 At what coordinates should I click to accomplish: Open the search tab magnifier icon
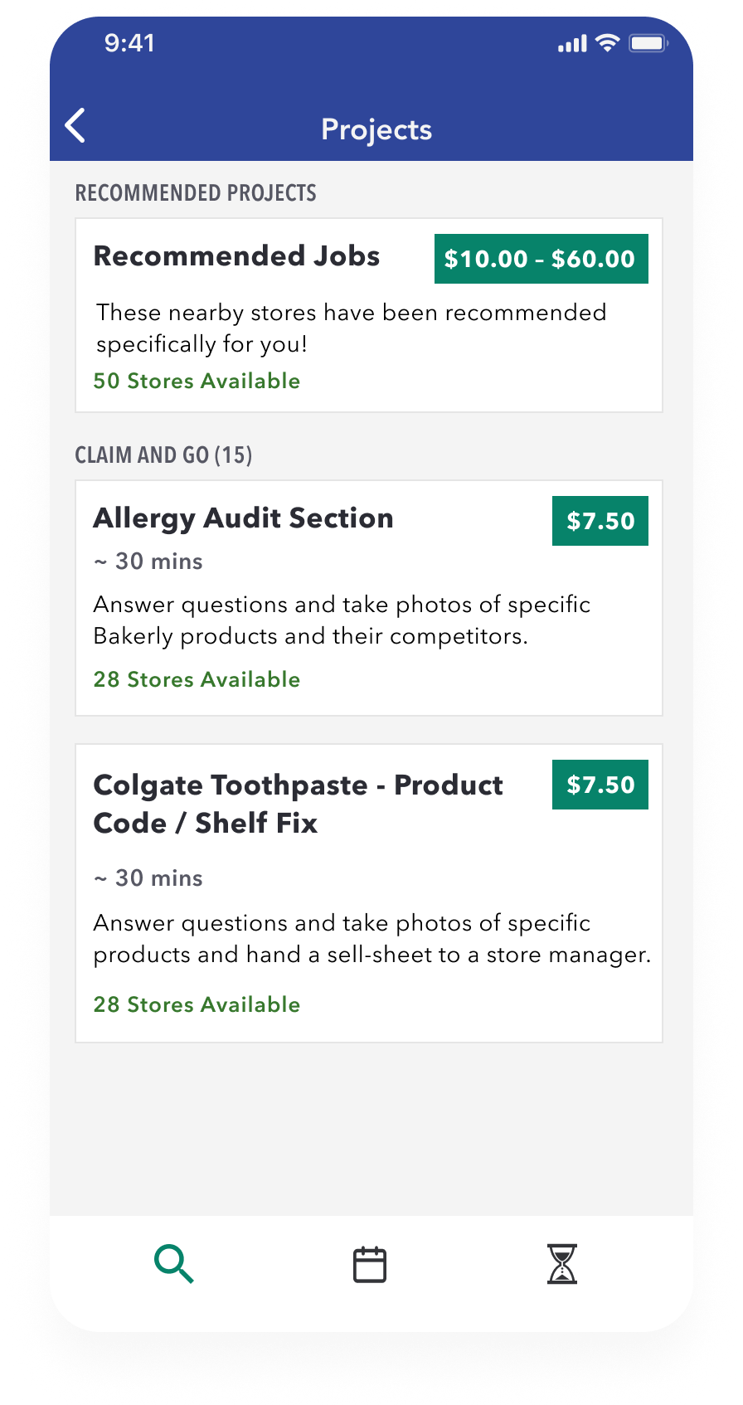tap(173, 1265)
